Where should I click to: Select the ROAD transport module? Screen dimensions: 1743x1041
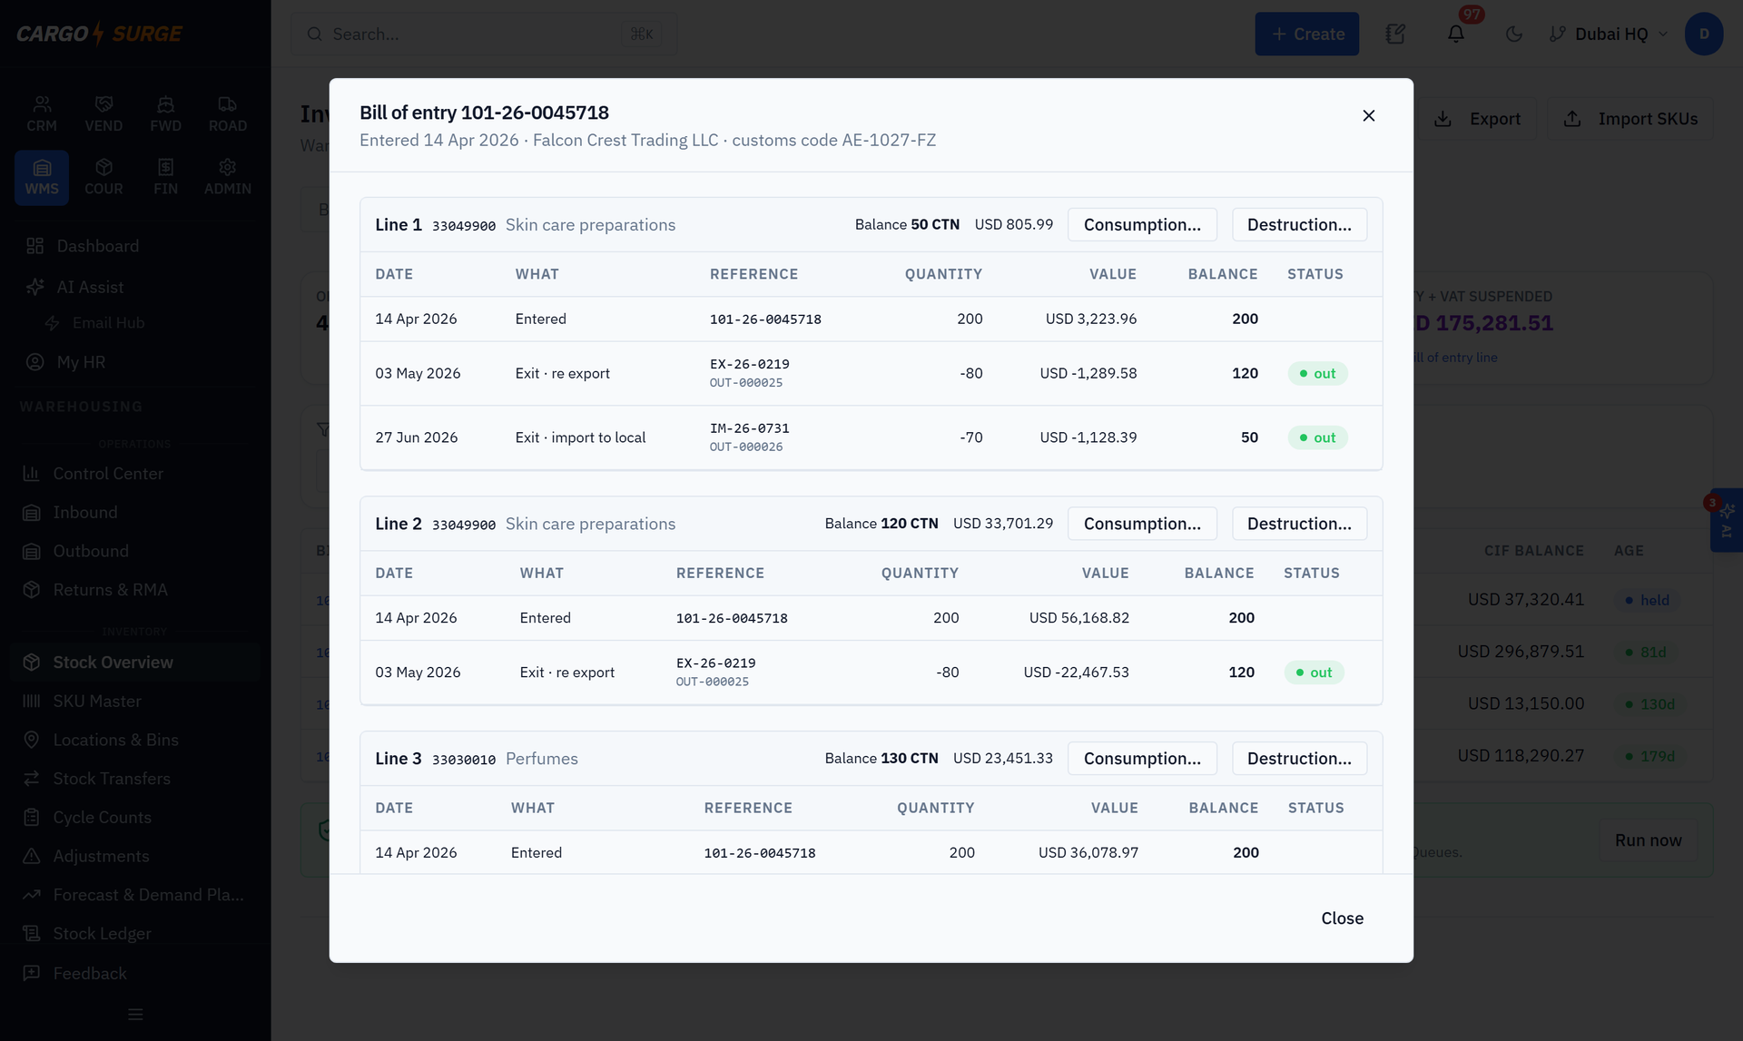[228, 114]
